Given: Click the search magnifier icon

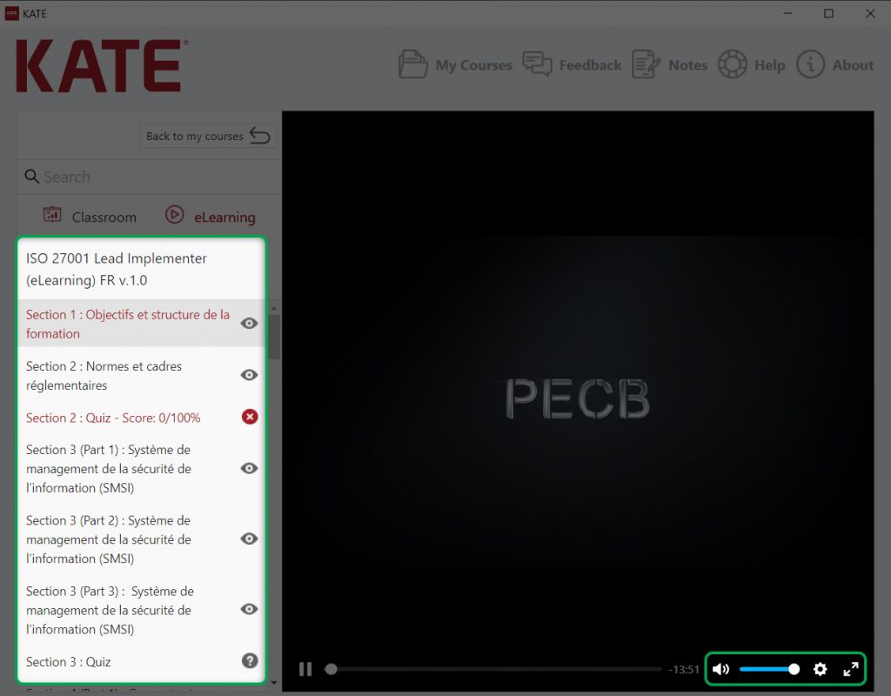Looking at the screenshot, I should click(32, 176).
